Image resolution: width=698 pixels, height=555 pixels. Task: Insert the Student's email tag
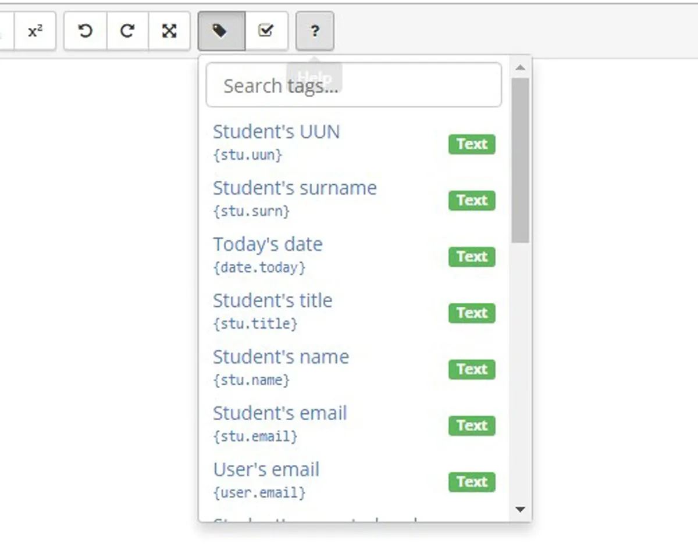pos(280,413)
